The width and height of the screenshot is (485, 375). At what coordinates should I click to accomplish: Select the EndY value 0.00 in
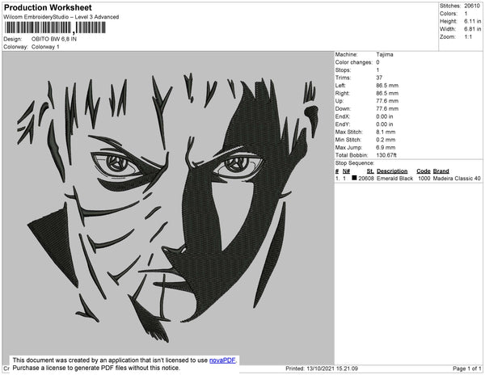pyautogui.click(x=385, y=124)
